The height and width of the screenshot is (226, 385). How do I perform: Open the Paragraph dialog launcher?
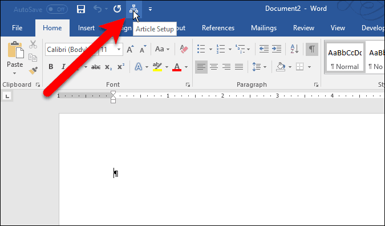tap(316, 84)
